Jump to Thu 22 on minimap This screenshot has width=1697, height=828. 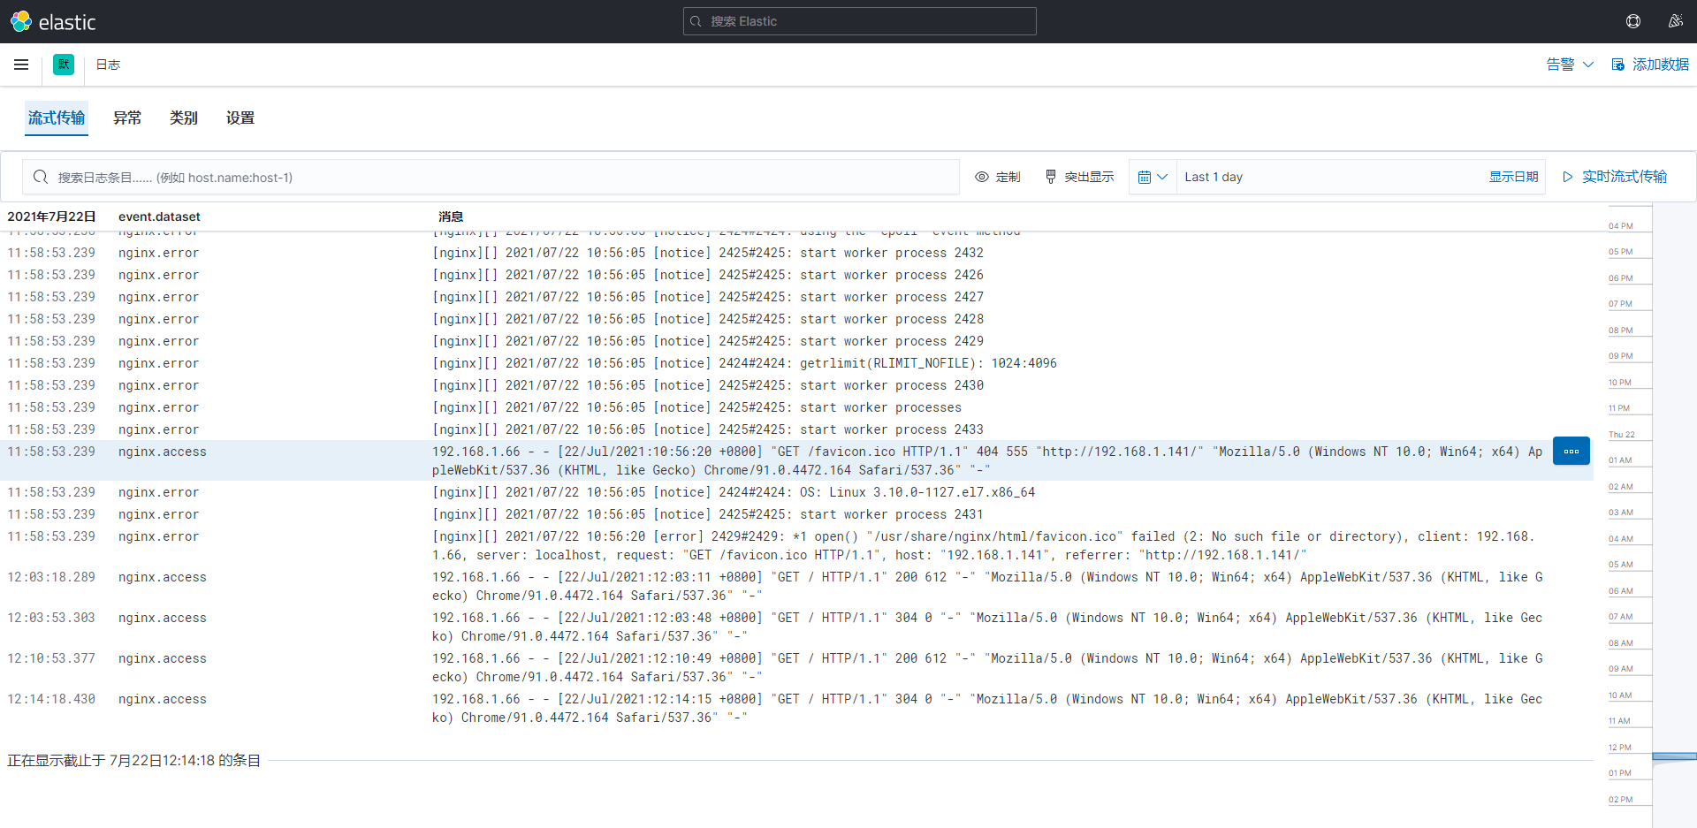1621,435
